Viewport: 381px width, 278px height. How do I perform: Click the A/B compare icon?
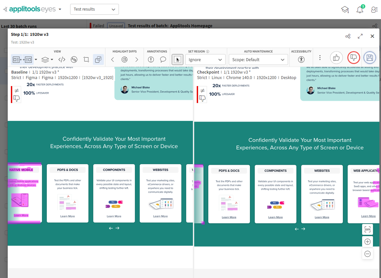pyautogui.click(x=74, y=60)
